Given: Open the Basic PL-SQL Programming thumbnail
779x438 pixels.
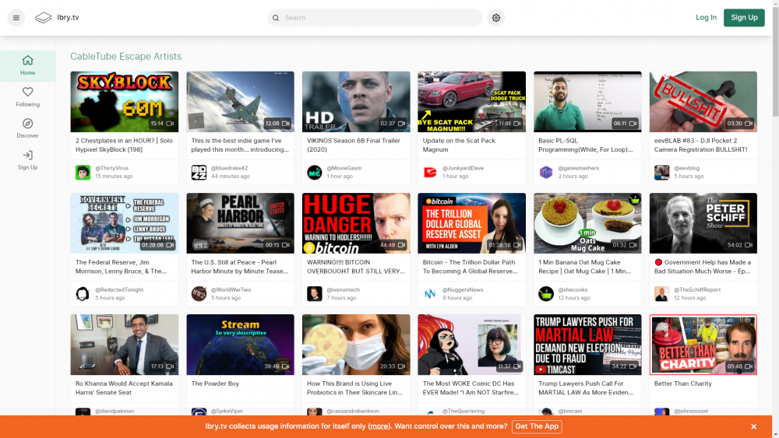Looking at the screenshot, I should click(x=587, y=102).
